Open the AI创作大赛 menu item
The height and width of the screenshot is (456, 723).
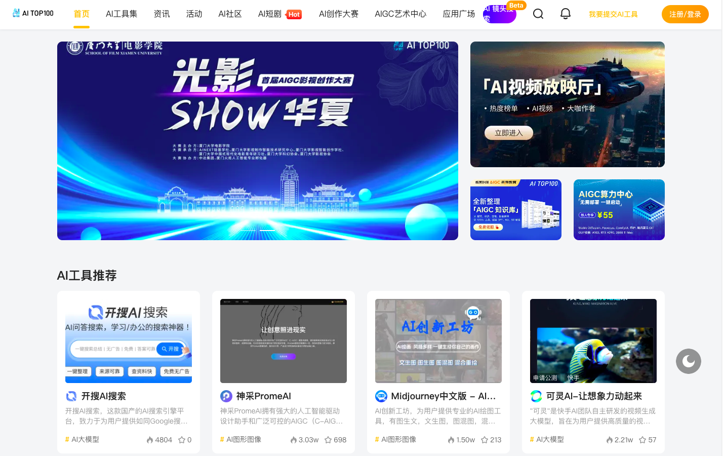tap(339, 14)
